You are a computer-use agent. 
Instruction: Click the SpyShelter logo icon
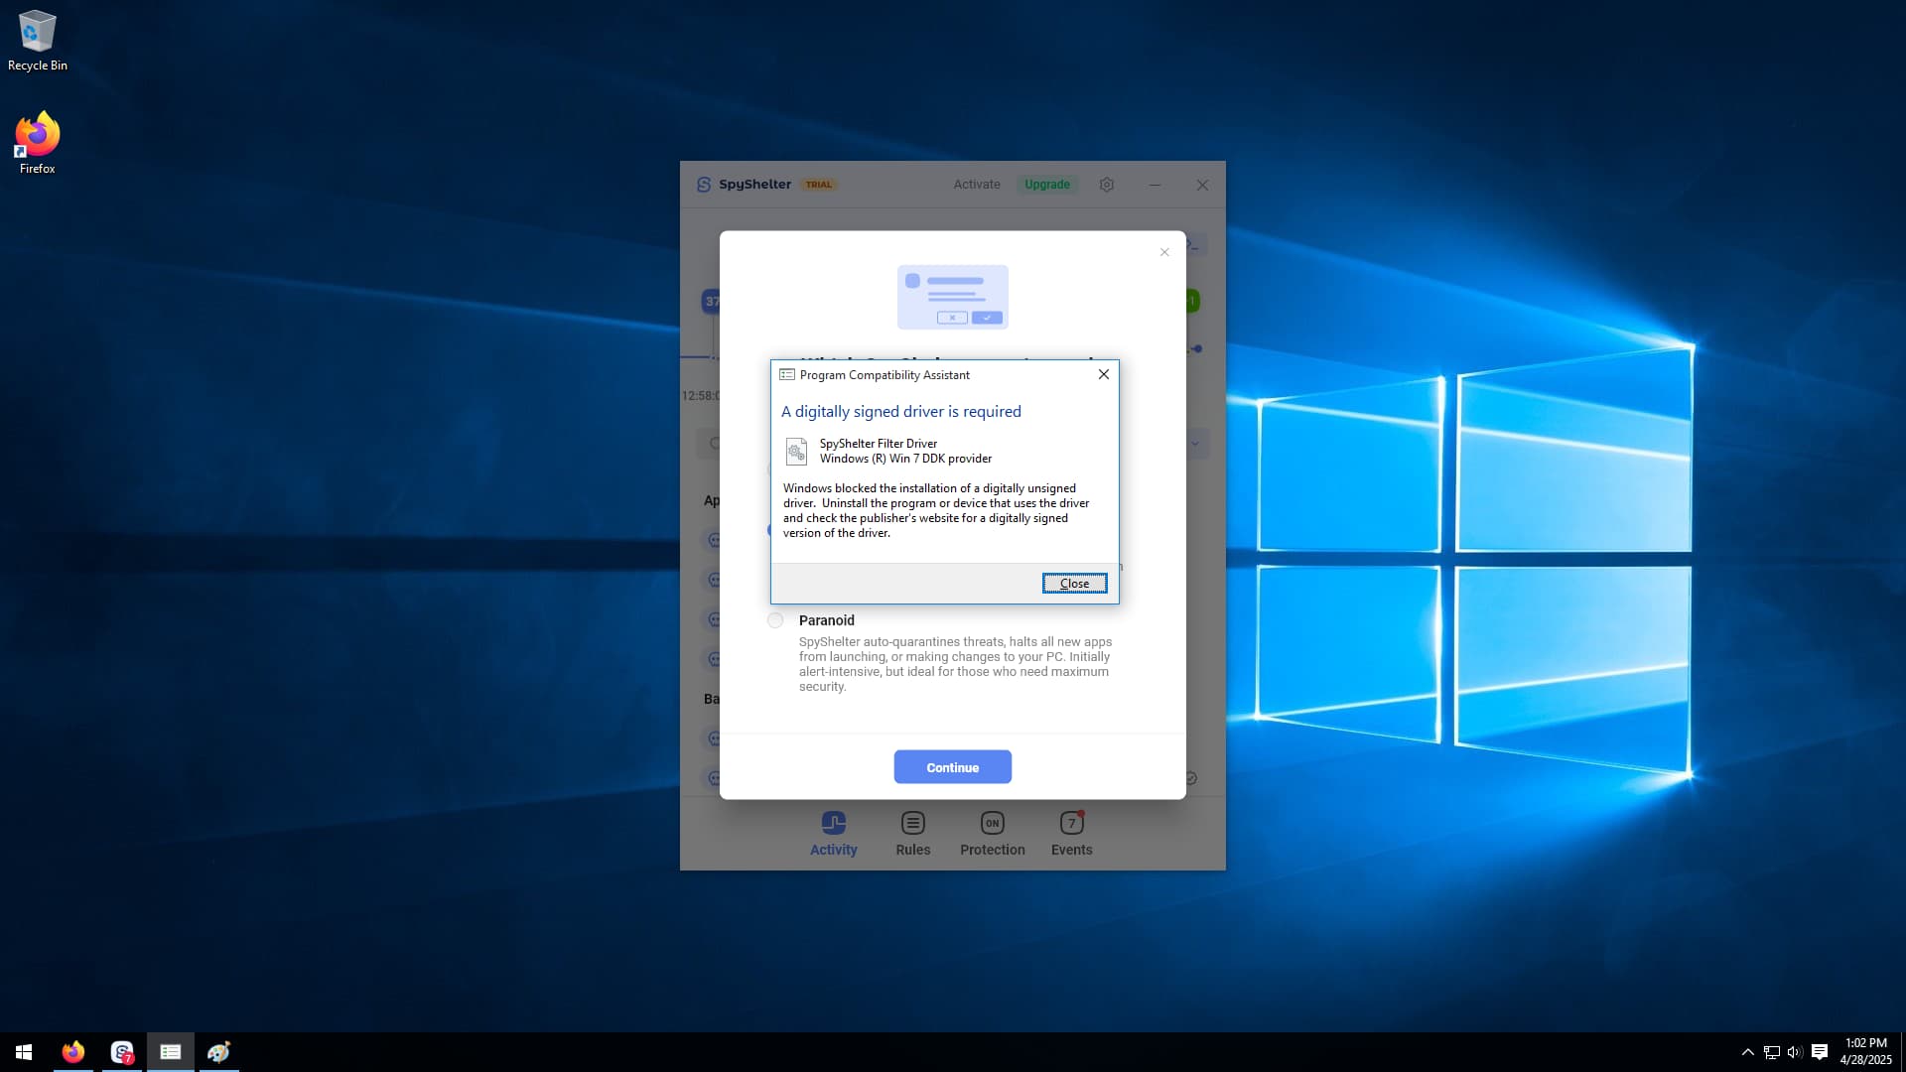(704, 185)
